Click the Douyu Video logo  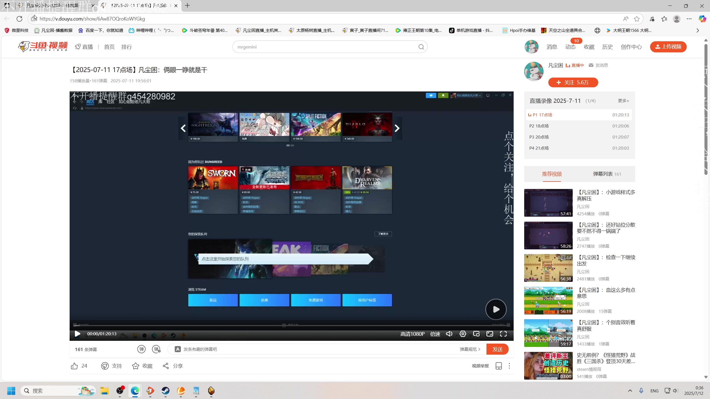tap(43, 46)
